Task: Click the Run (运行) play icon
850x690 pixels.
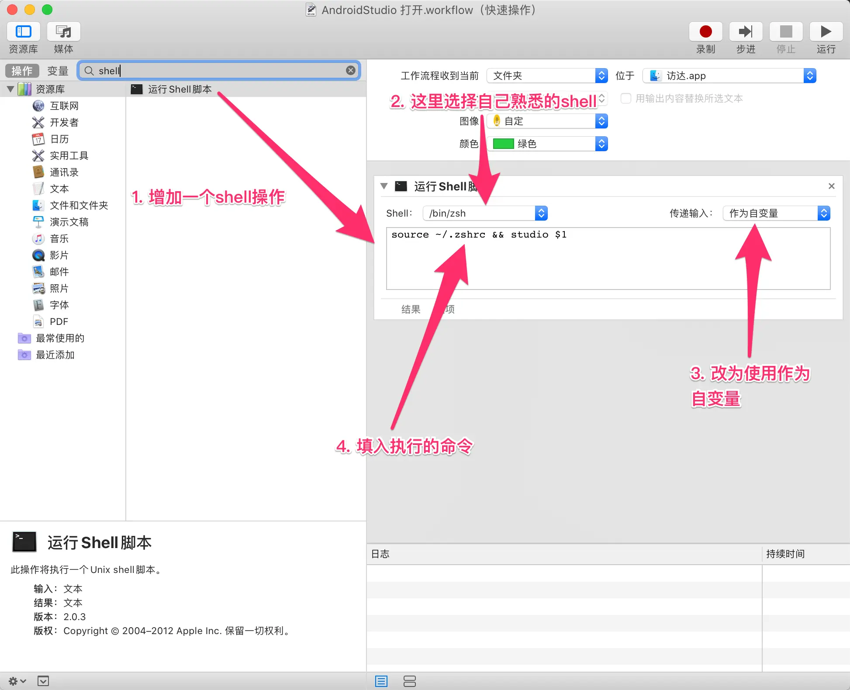Action: pos(826,32)
